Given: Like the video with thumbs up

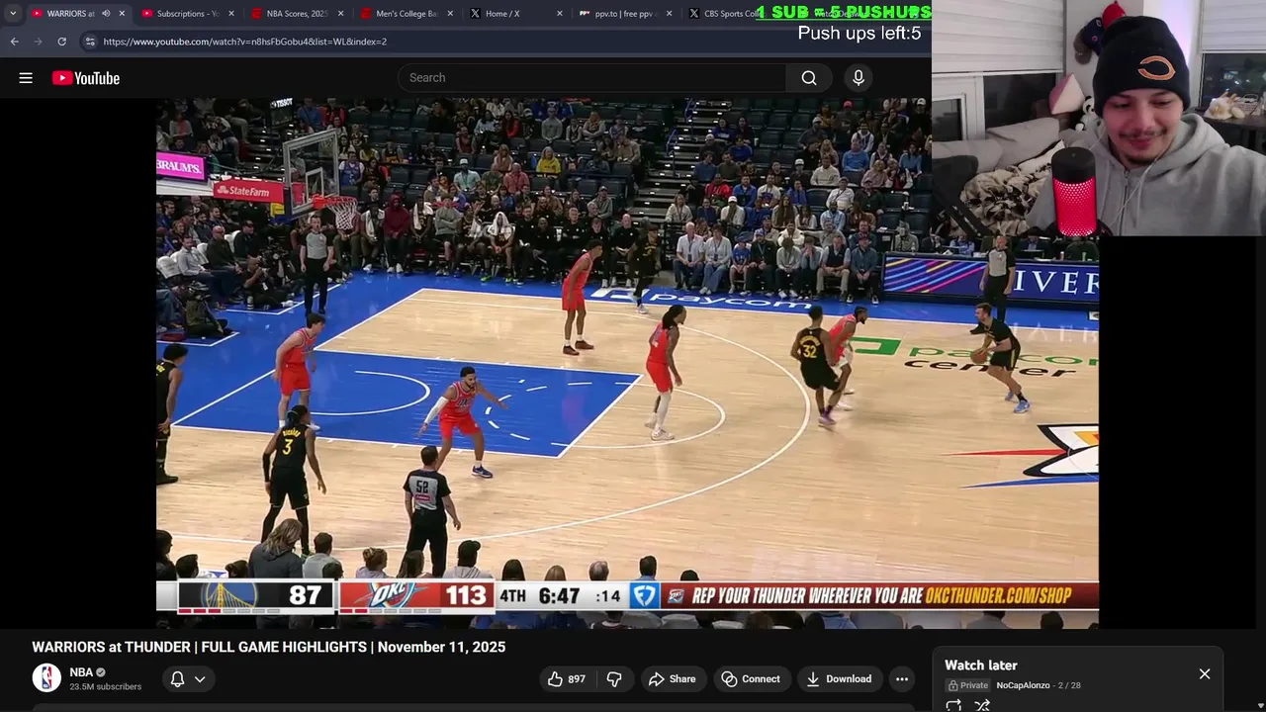Looking at the screenshot, I should (x=566, y=678).
